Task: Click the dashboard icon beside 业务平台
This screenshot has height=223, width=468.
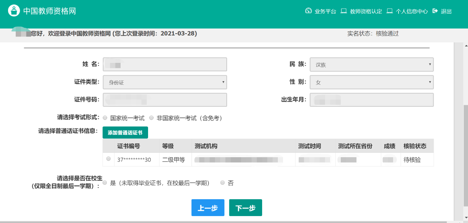Action: coord(308,11)
